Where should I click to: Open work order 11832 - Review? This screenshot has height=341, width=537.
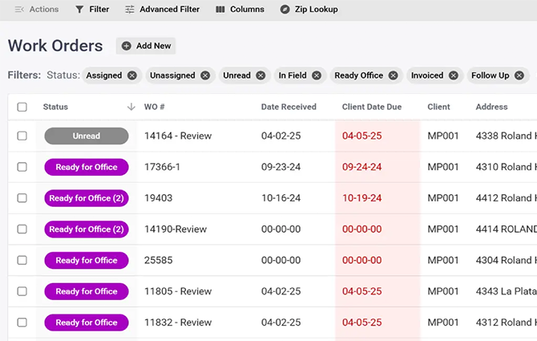tap(178, 323)
